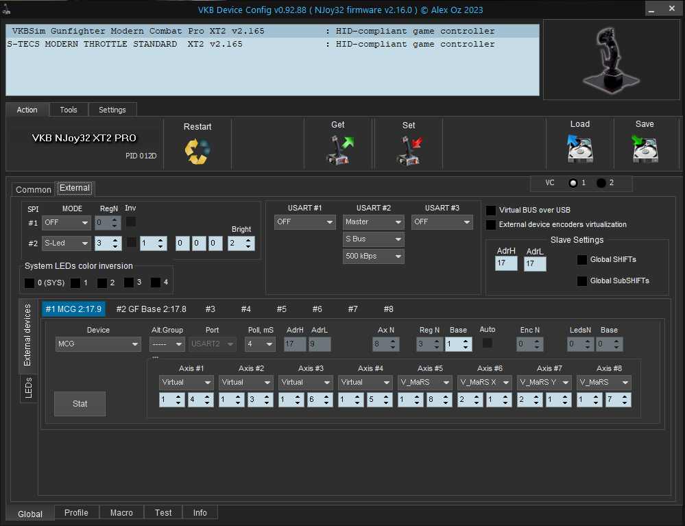The width and height of the screenshot is (685, 526).
Task: Open the USART #2 Master dropdown
Action: click(x=373, y=222)
